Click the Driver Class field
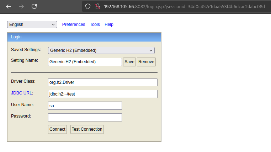This screenshot has width=271, height=152. (103, 82)
